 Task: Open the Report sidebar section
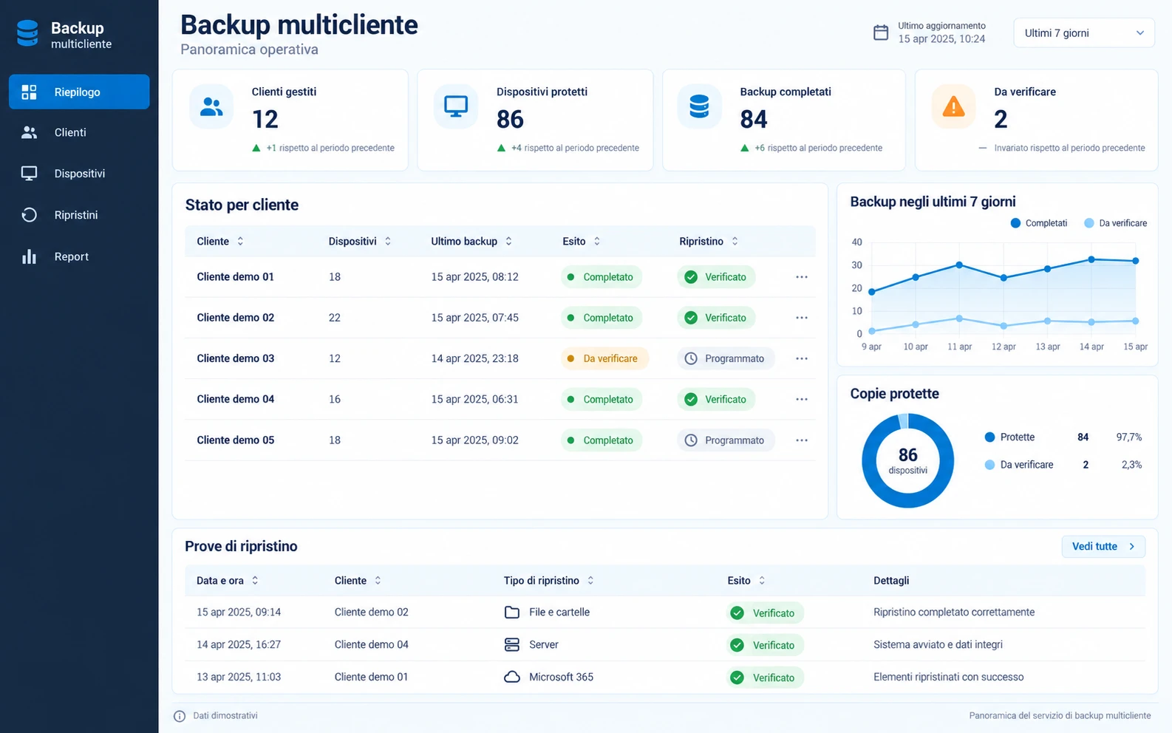pos(79,256)
